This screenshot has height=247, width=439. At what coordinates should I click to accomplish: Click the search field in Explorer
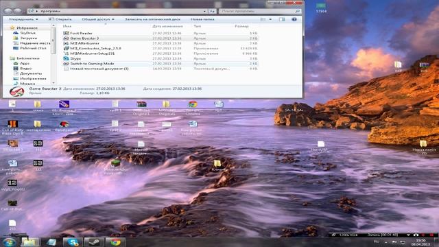point(261,11)
